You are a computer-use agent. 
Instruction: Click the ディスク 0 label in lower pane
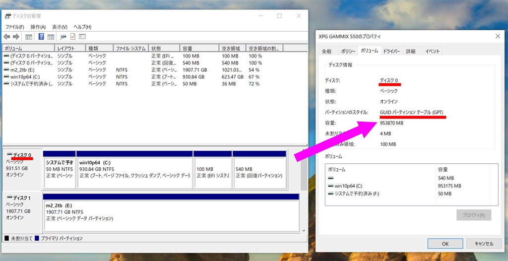coord(22,155)
